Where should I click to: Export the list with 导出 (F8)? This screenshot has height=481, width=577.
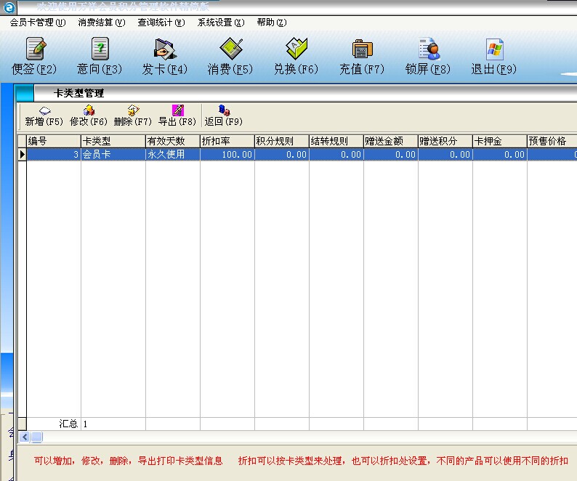[x=177, y=116]
